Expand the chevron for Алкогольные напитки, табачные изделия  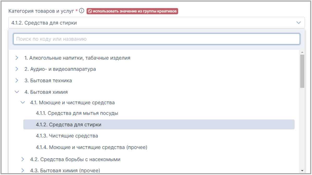click(17, 58)
